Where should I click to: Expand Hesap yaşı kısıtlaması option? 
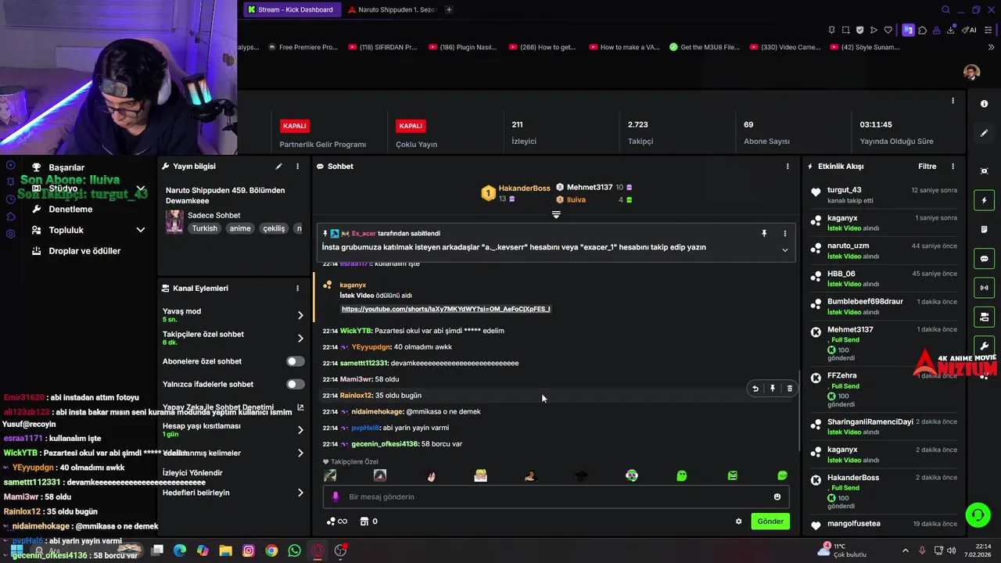(x=300, y=430)
